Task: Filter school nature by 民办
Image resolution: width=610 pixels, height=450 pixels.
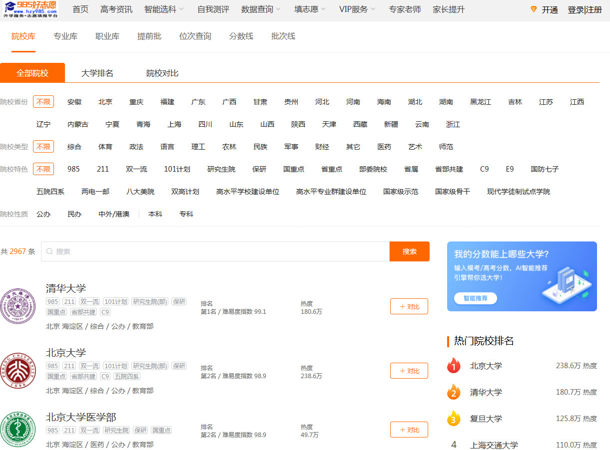Action: click(74, 214)
